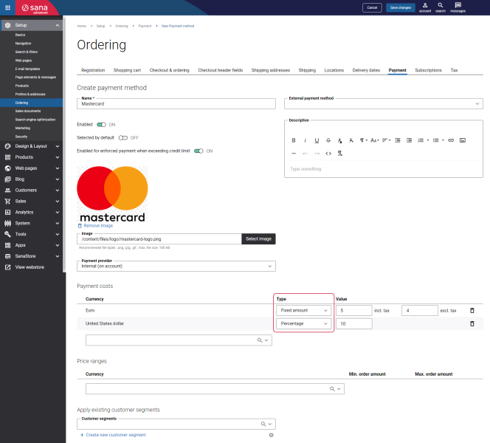Delete the Euro payment cost row
This screenshot has width=490, height=443.
(472, 311)
